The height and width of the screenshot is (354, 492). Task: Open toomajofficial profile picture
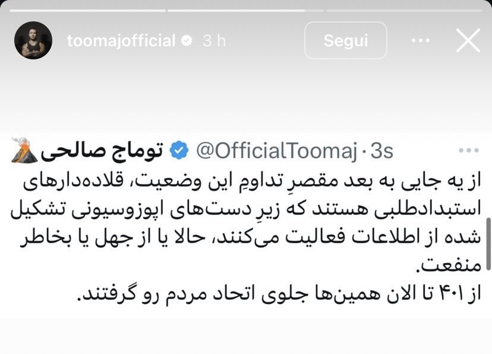[33, 40]
